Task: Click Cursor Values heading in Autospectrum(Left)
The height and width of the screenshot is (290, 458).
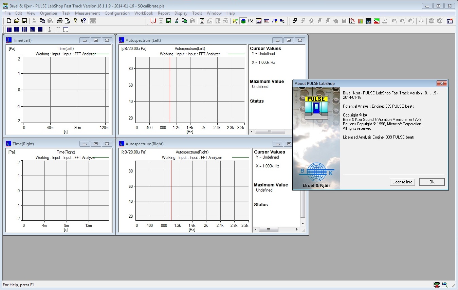Action: click(265, 49)
